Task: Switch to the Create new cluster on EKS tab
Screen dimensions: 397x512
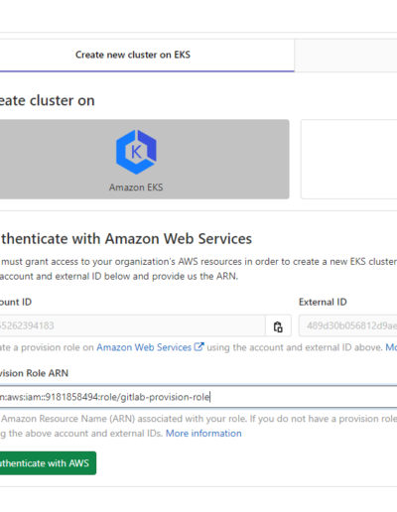Action: (x=133, y=55)
